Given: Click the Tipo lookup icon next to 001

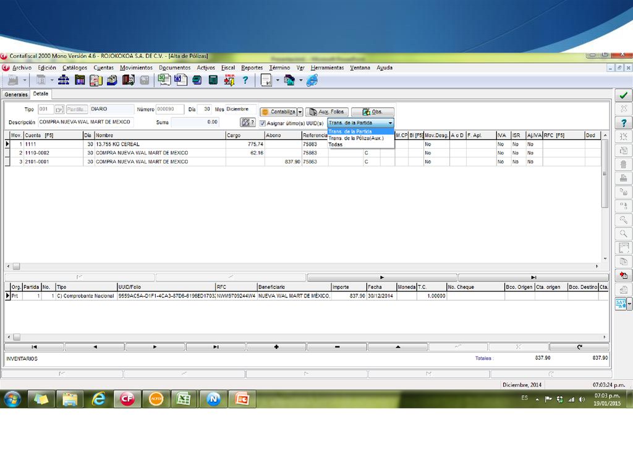Looking at the screenshot, I should coord(59,109).
